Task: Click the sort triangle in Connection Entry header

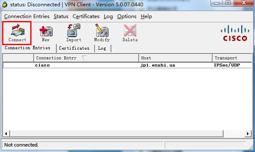Action: point(84,58)
